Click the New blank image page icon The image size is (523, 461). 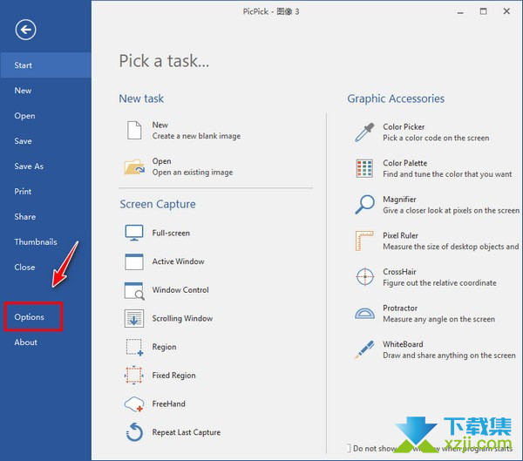tap(134, 131)
